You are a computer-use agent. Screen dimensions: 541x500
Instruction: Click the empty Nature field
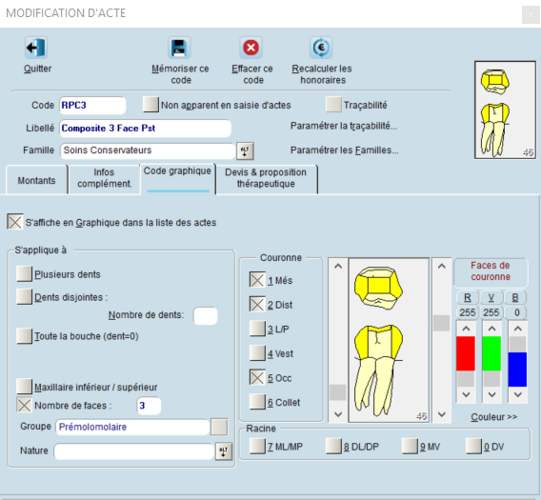134,451
